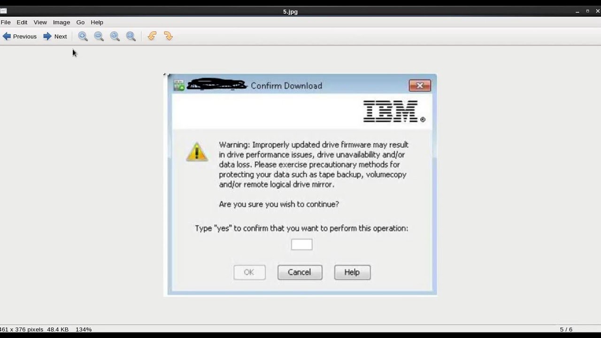Click the "Are you sure you wish to continue?" text
Image resolution: width=601 pixels, height=338 pixels.
[x=279, y=204]
